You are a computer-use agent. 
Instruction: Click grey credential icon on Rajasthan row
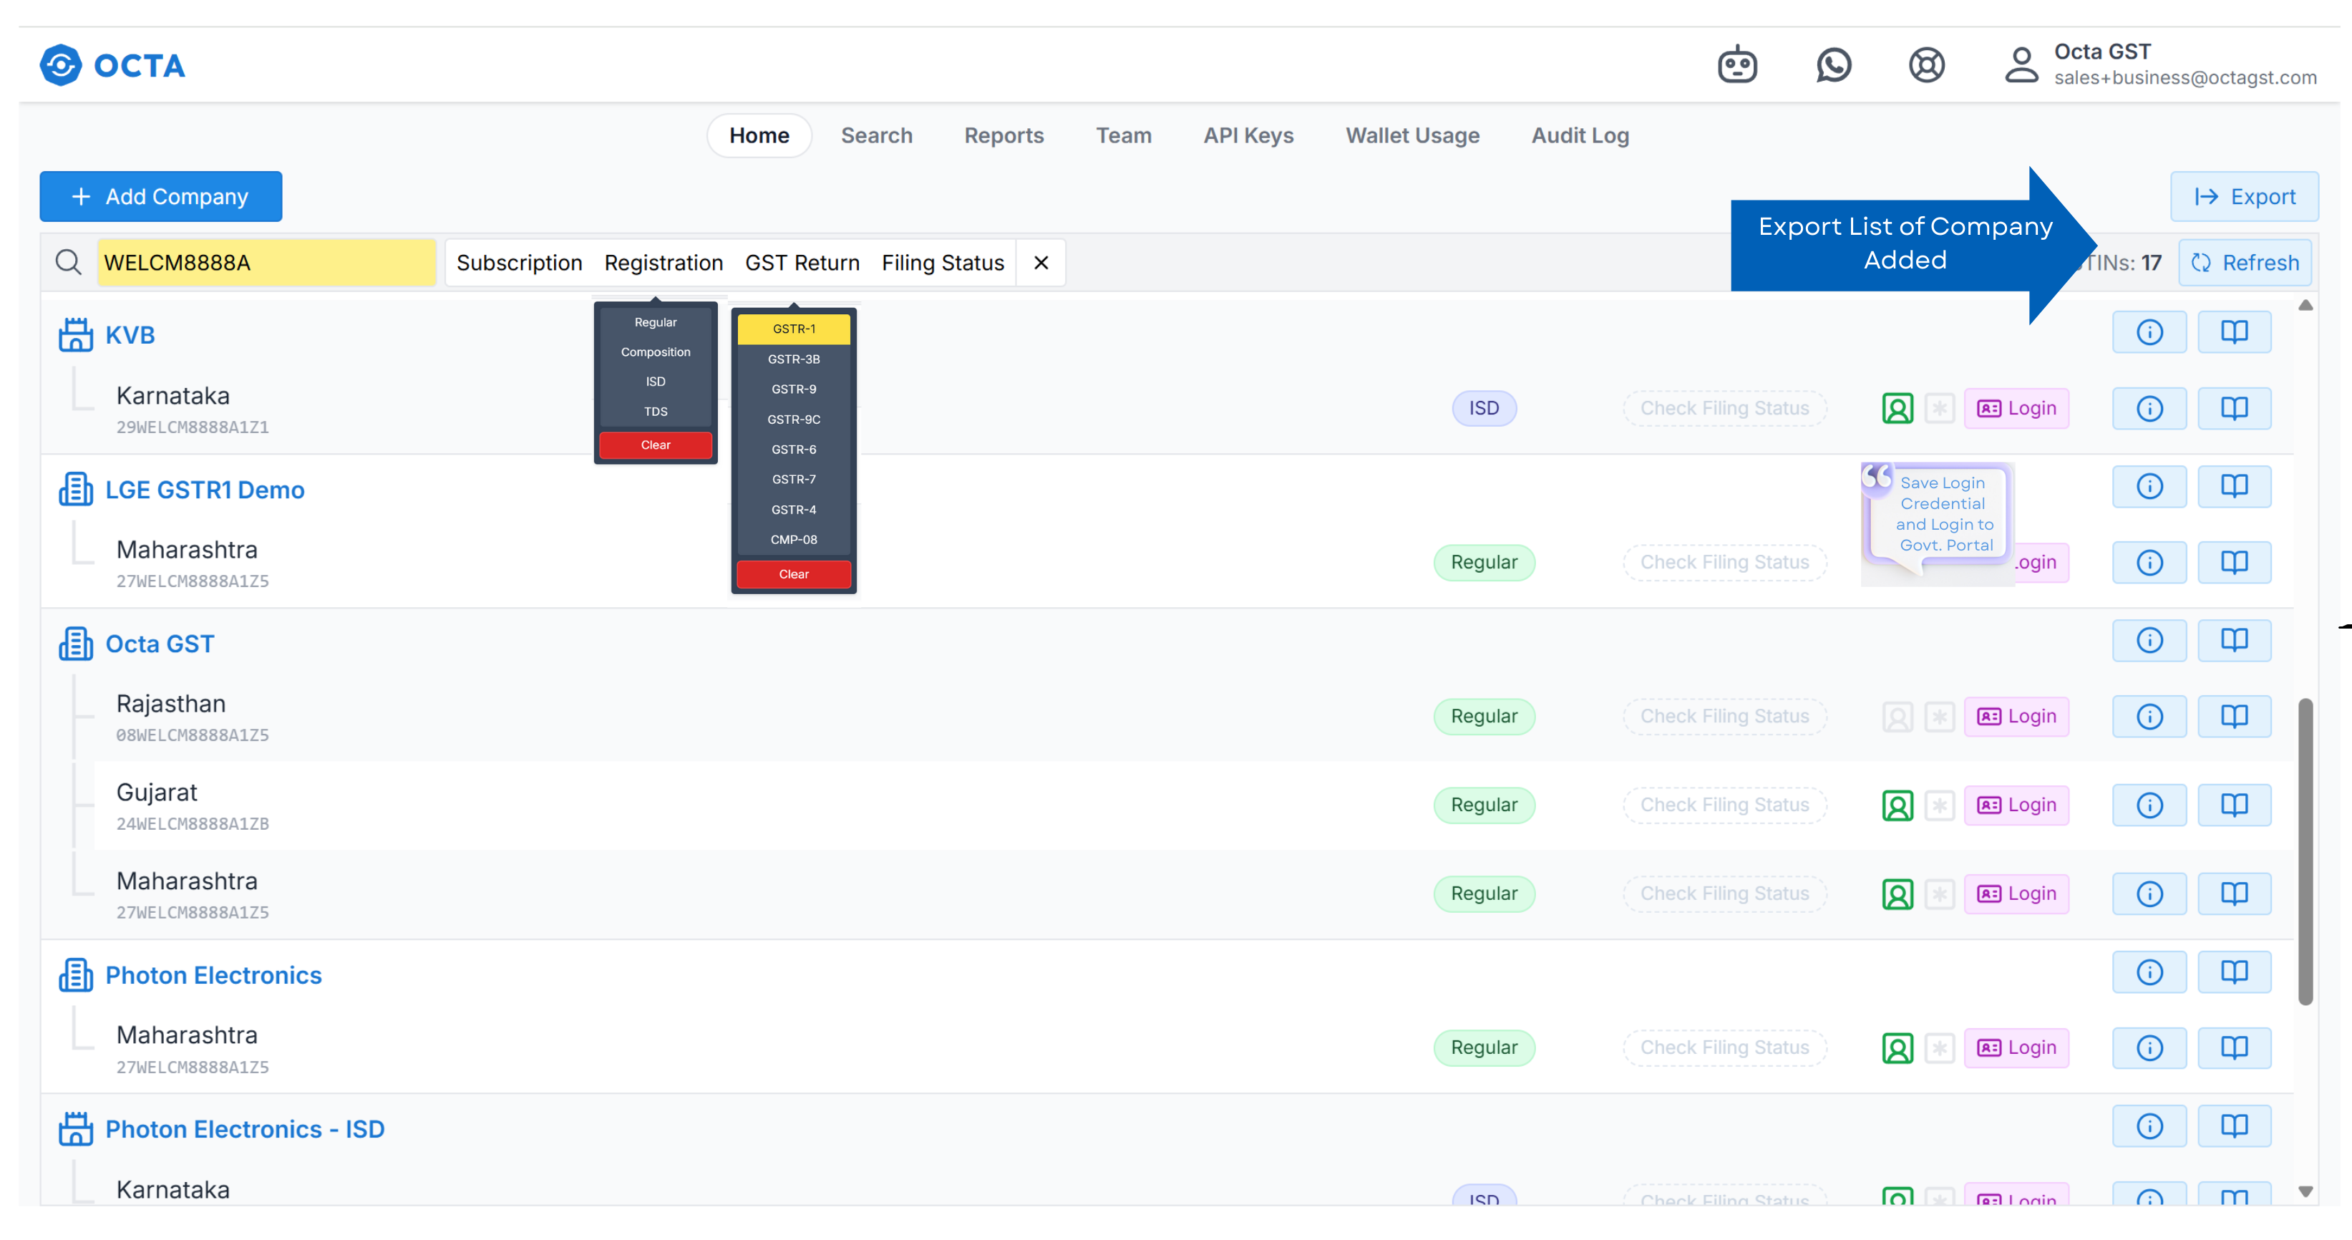(1897, 717)
